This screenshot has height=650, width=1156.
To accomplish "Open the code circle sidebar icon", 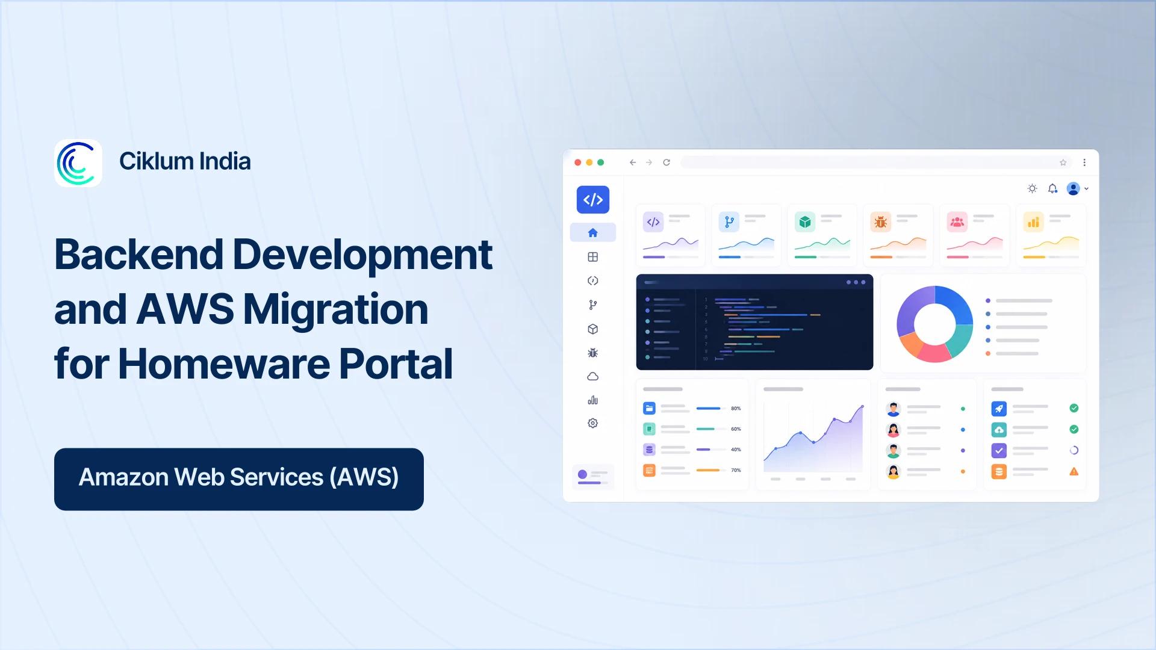I will (x=593, y=280).
